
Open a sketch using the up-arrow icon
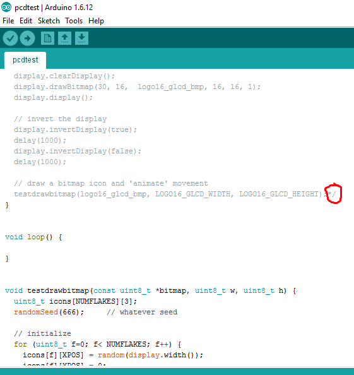(x=64, y=39)
